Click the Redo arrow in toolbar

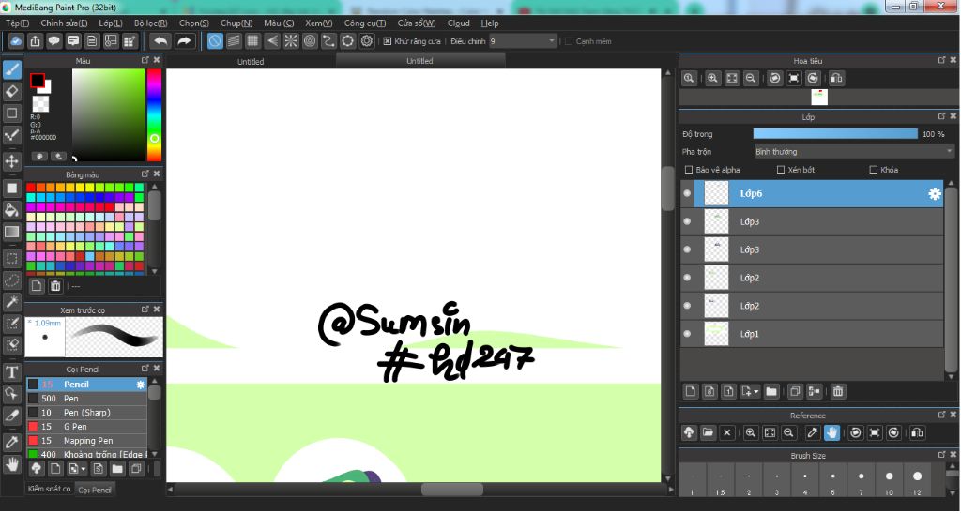click(x=184, y=41)
